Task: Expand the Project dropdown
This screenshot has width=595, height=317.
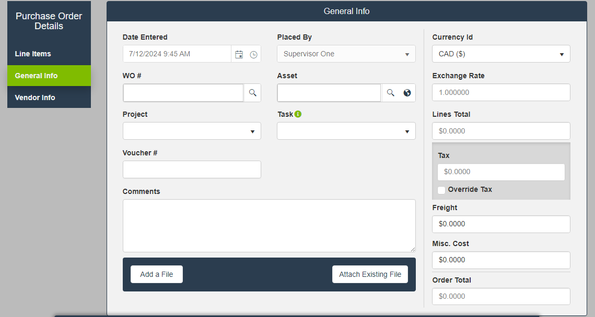Action: coord(191,131)
